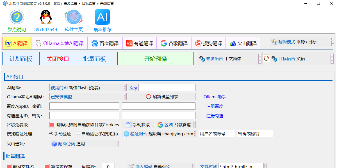Image resolution: width=337 pixels, height=168 pixels.
Task: Click the 刷新模型列表 button
Action: [x=162, y=97]
